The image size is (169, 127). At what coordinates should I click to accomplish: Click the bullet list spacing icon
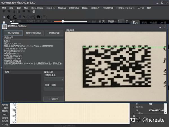point(14,12)
